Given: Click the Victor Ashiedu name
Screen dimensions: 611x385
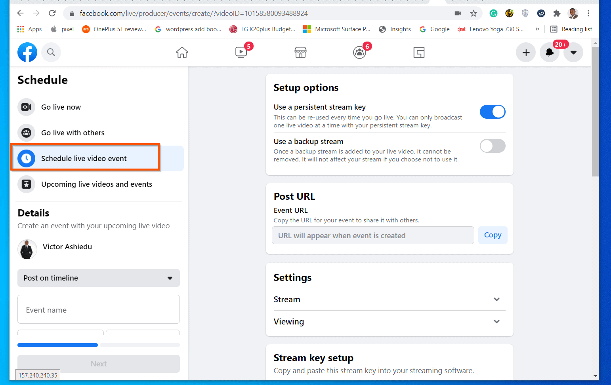Looking at the screenshot, I should pos(67,247).
